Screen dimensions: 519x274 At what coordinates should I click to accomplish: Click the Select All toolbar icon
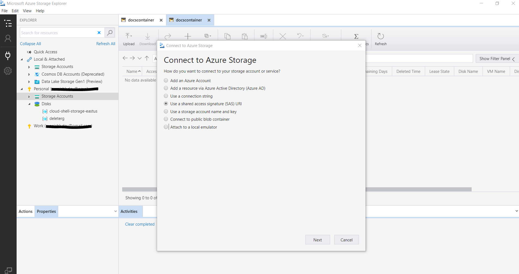pyautogui.click(x=208, y=36)
